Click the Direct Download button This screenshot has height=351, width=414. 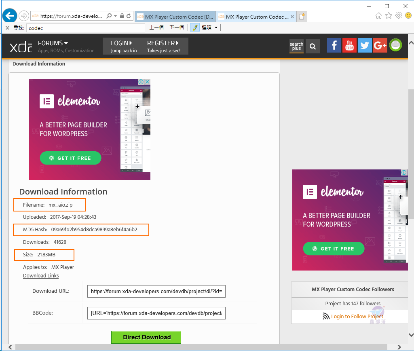point(146,337)
